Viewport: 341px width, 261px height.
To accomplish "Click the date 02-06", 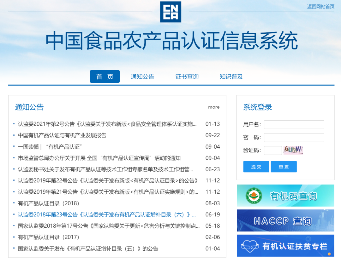I will pos(213,237).
